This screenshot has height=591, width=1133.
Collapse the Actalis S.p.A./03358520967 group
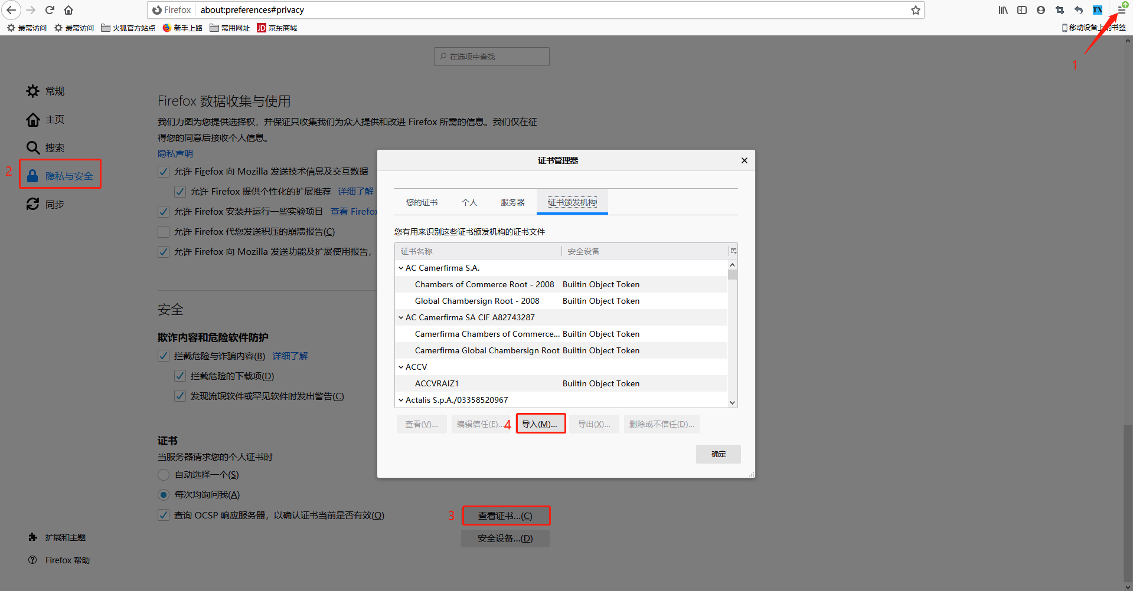click(401, 400)
